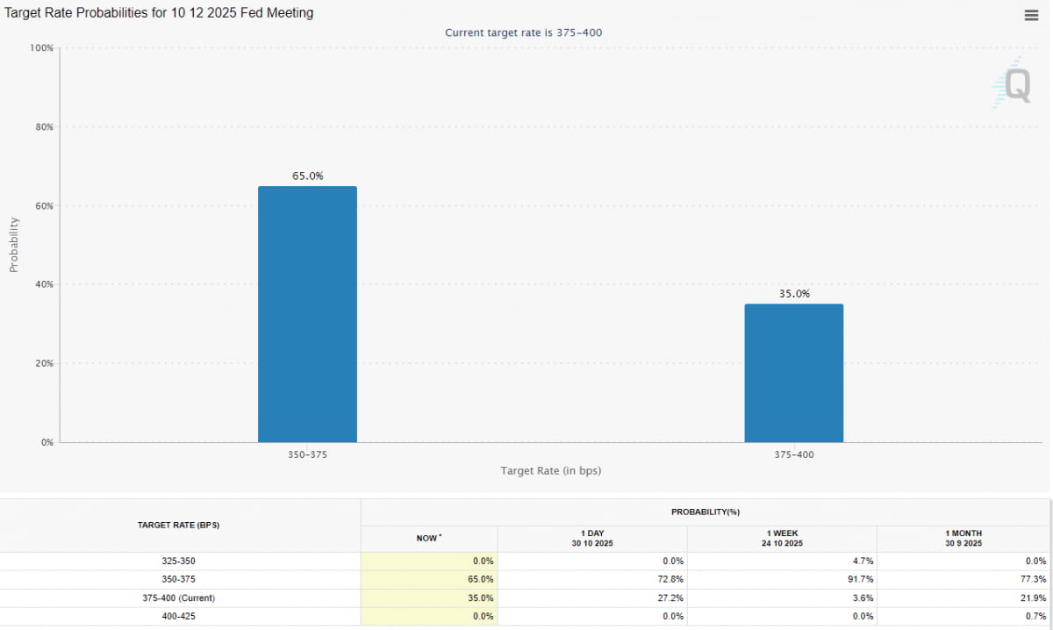This screenshot has width=1053, height=630.
Task: Click the 1 WEEK 24 10 2025 column header
Action: pyautogui.click(x=781, y=538)
